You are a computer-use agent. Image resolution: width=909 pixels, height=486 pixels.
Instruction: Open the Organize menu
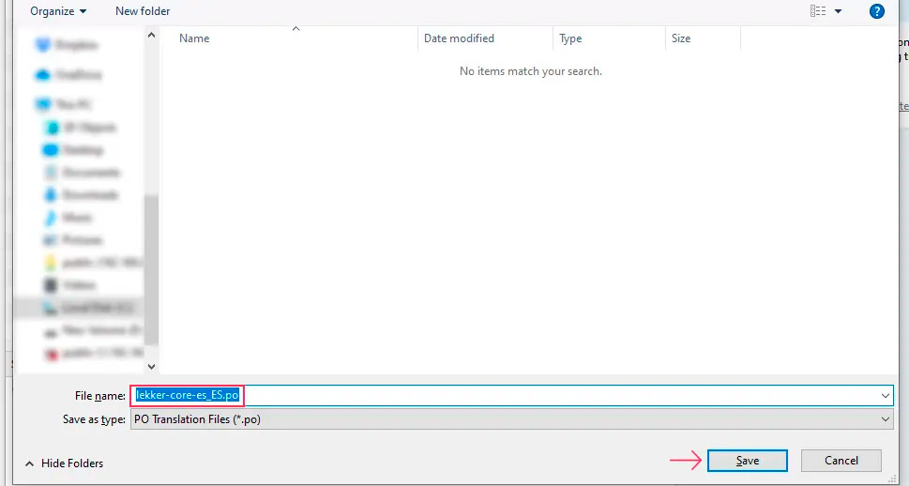point(58,11)
